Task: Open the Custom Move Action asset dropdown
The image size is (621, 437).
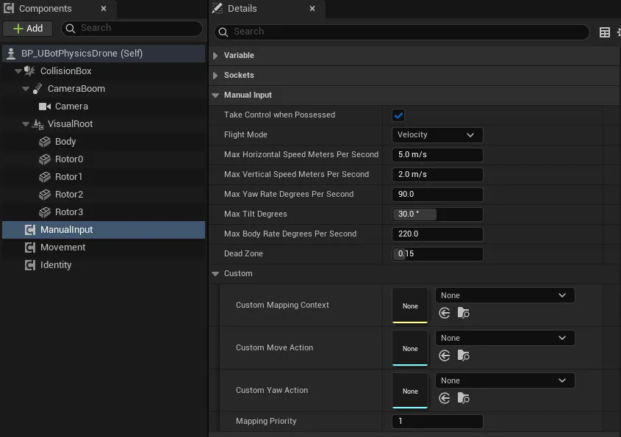Action: 505,338
